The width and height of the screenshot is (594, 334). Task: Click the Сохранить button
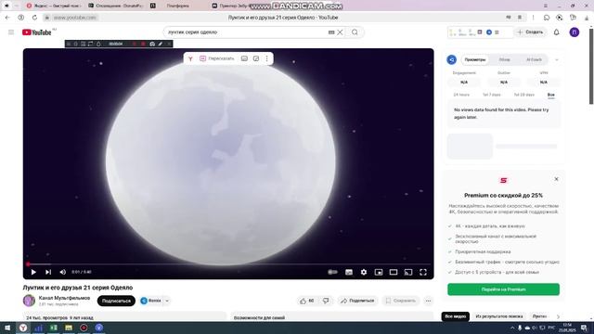coord(400,301)
